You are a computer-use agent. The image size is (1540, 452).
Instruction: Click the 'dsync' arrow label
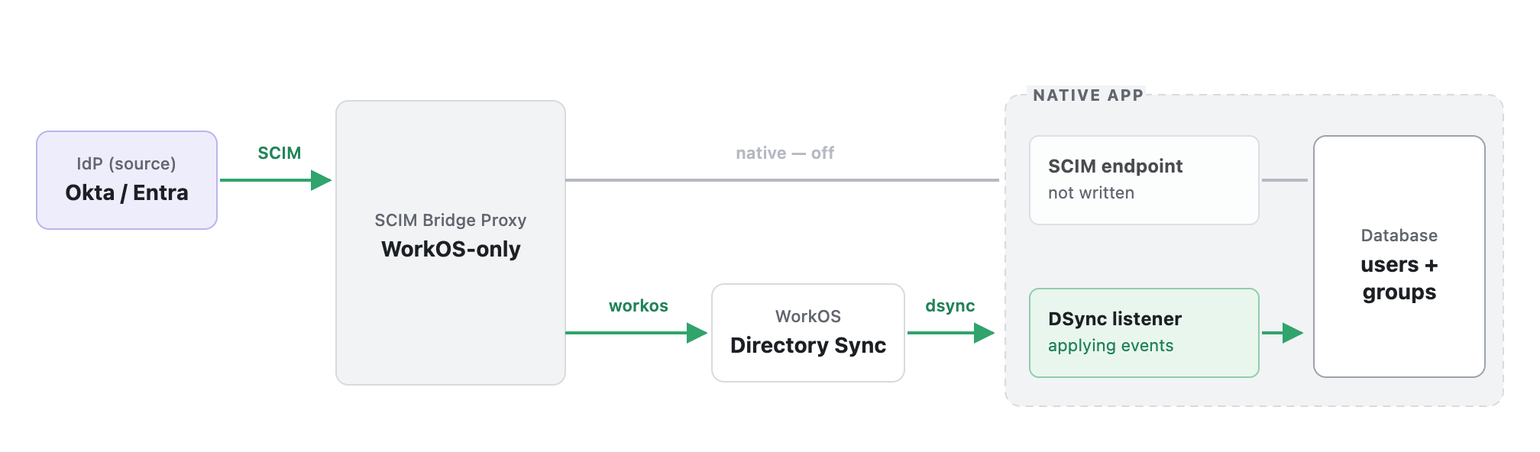click(x=950, y=305)
